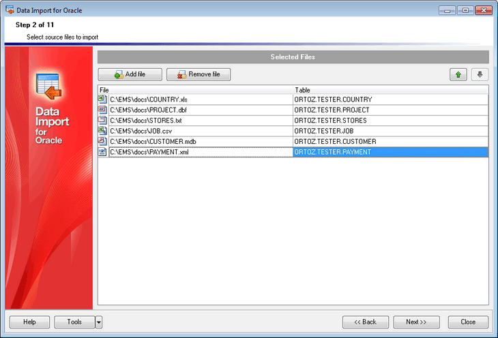
Task: Click the PAYMENT.xml file type icon
Action: tap(102, 152)
